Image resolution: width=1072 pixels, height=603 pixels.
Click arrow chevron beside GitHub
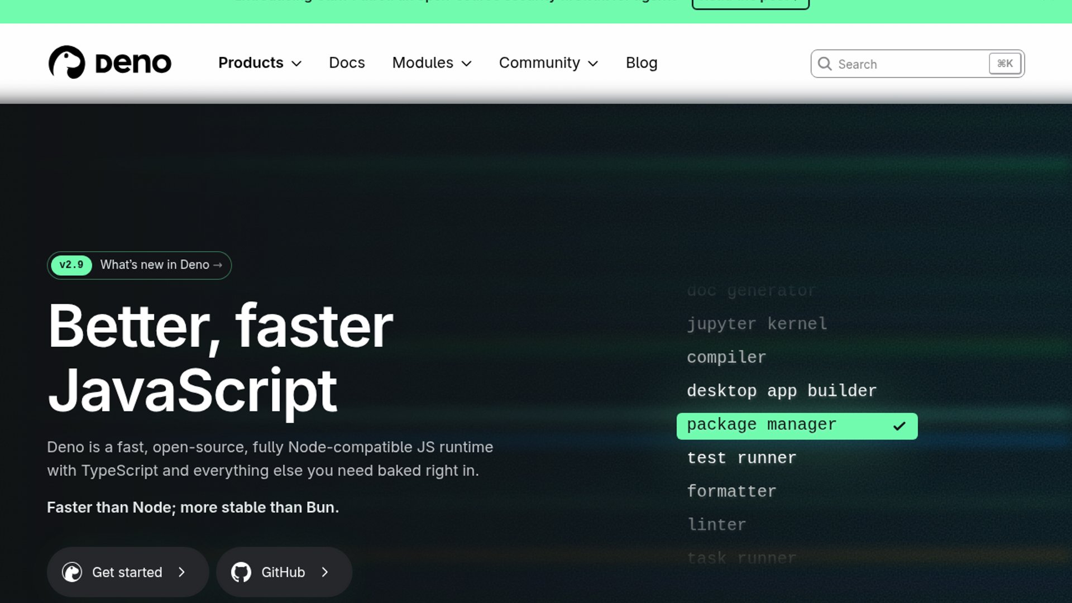pos(325,572)
